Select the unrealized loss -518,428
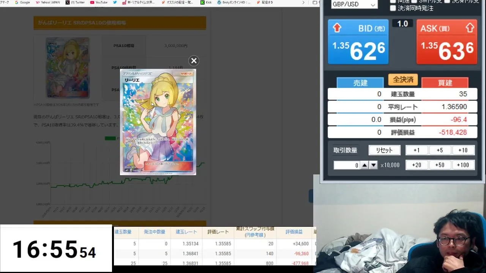The height and width of the screenshot is (273, 486). pyautogui.click(x=453, y=132)
